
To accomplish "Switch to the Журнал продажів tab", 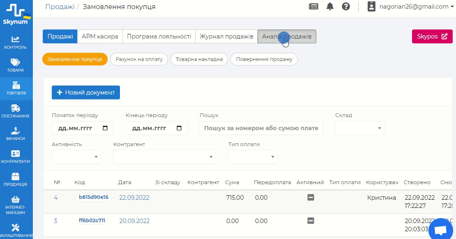I will (x=226, y=36).
